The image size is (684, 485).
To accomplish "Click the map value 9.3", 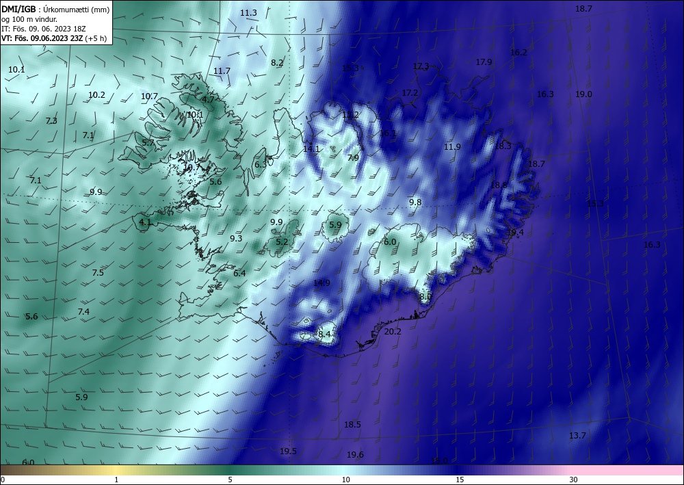I will tap(236, 238).
